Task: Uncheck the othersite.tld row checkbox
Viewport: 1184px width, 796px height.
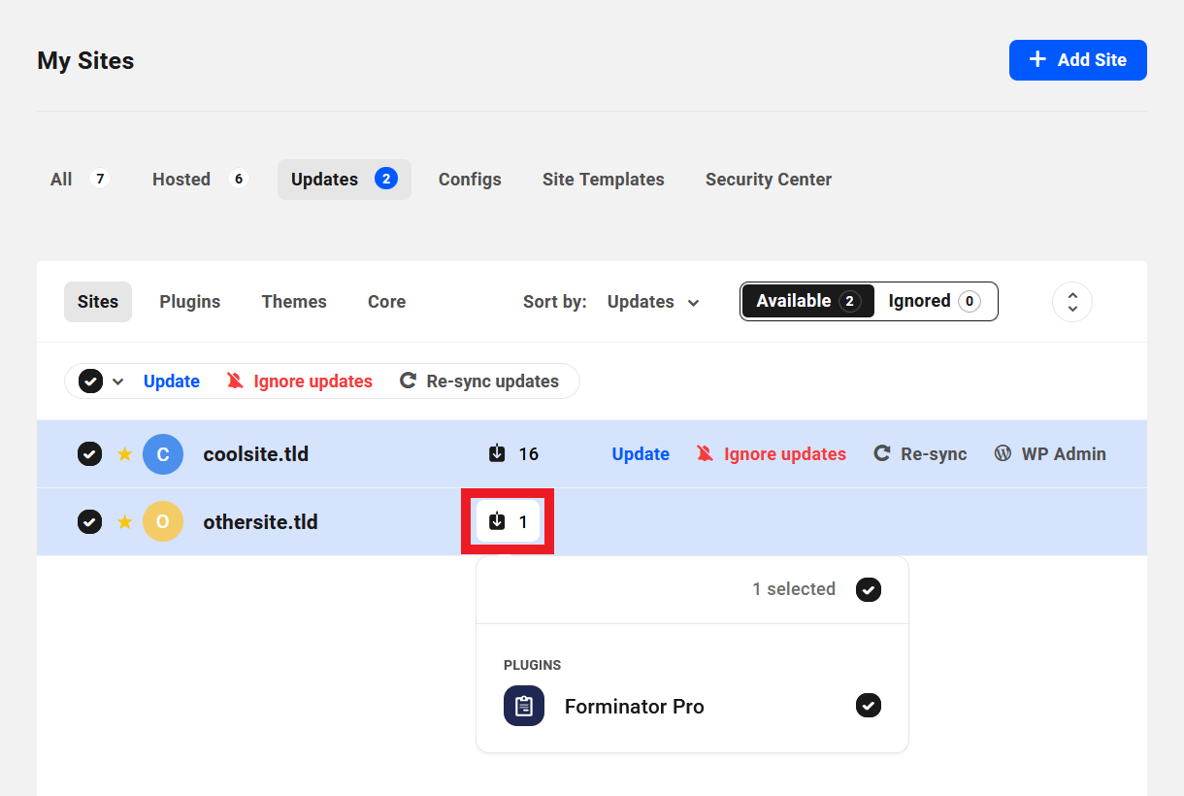Action: pyautogui.click(x=89, y=522)
